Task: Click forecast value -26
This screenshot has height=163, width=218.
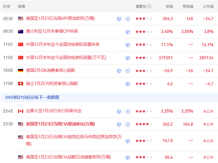Action: point(190,71)
